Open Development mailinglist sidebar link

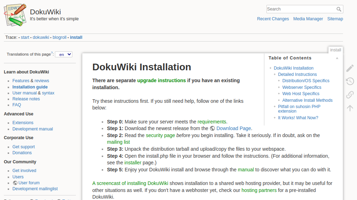35,188
